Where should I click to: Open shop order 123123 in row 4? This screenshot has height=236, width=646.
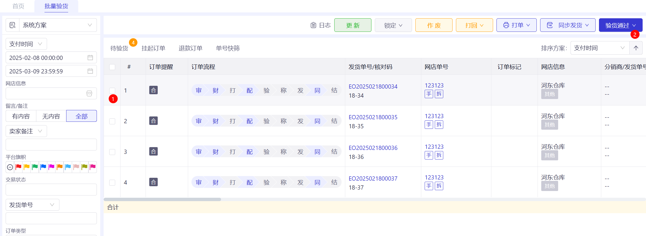pos(434,177)
